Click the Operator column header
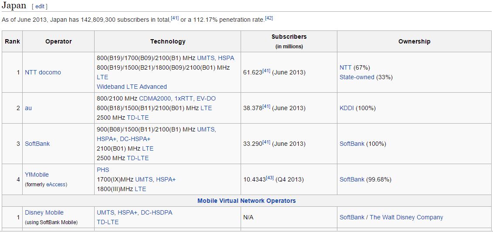 [x=58, y=41]
